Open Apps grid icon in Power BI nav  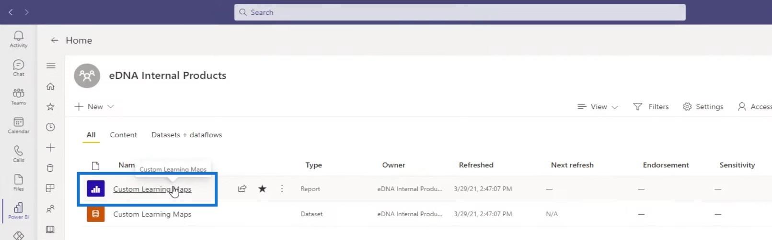[x=50, y=188]
